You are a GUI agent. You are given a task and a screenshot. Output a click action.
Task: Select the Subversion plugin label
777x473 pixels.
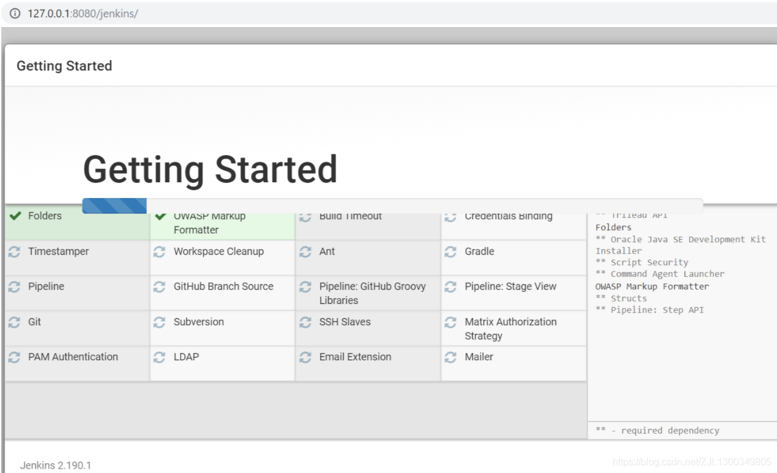click(199, 322)
